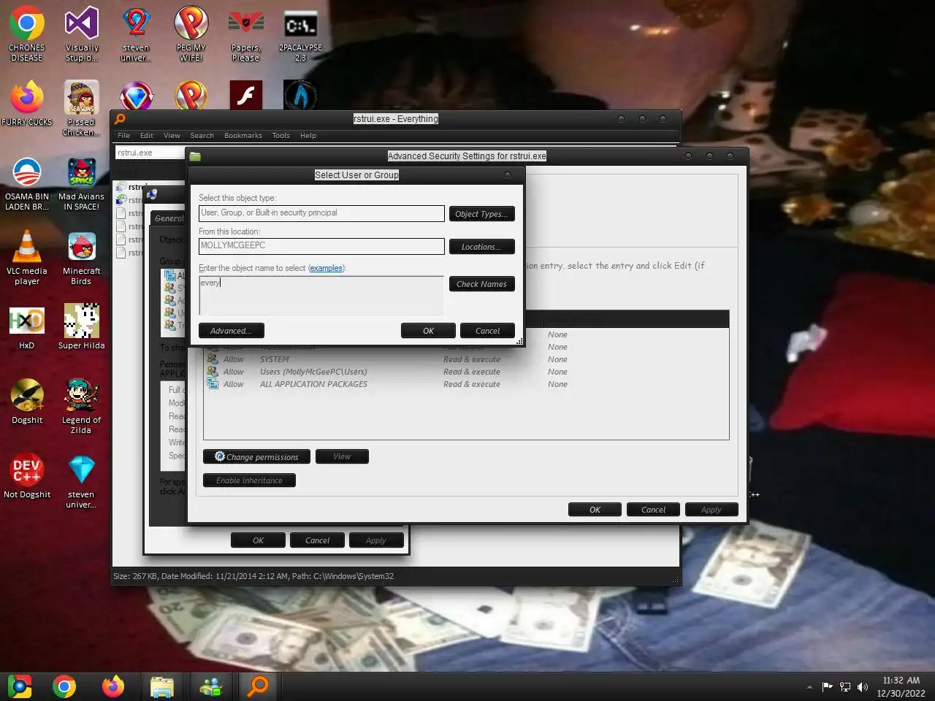Image resolution: width=935 pixels, height=701 pixels.
Task: Click the volume speaker tray icon
Action: coord(863,687)
